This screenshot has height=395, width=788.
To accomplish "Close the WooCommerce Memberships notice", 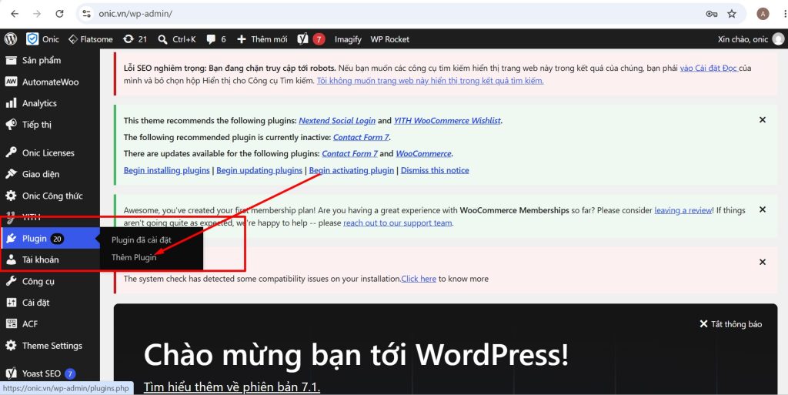I will (763, 209).
